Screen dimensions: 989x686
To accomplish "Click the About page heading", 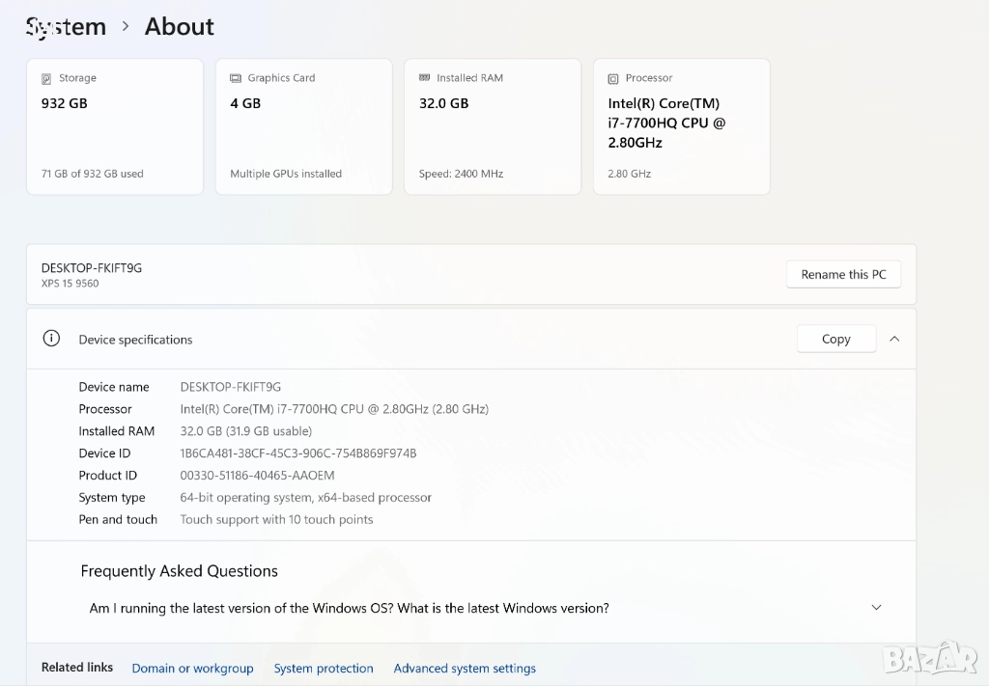I will 180,27.
